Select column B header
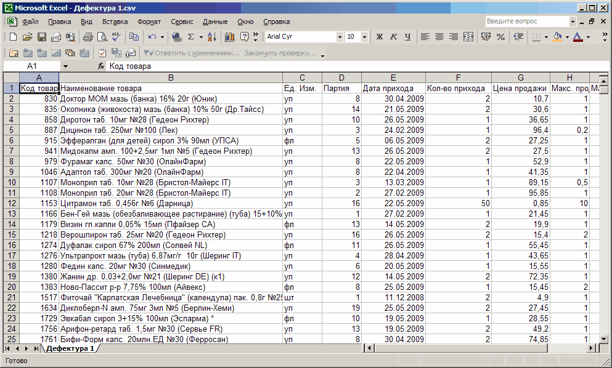The image size is (612, 368). coord(171,78)
